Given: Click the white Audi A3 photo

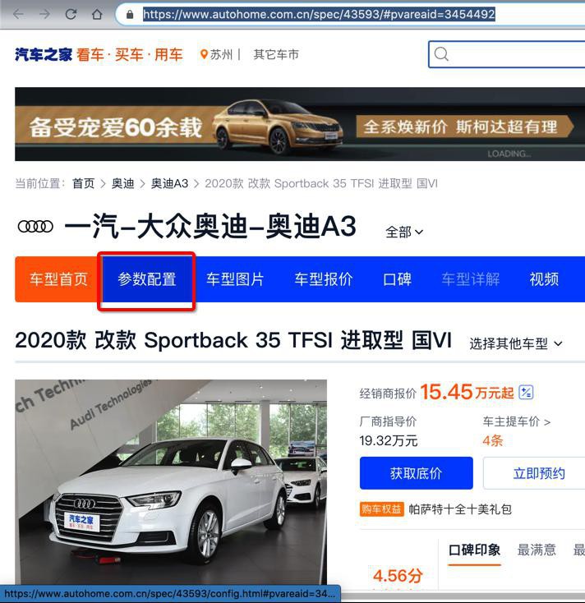Looking at the screenshot, I should [x=171, y=482].
